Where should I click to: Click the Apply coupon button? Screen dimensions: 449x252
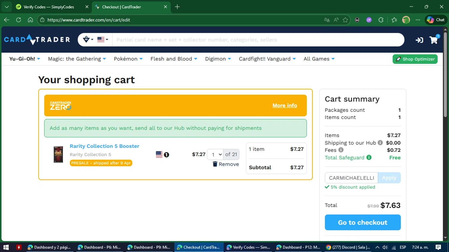[x=389, y=178]
